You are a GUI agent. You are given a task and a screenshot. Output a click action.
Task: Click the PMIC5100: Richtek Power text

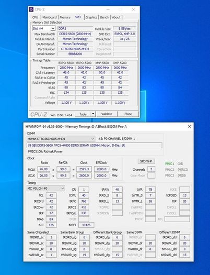(x=45, y=151)
